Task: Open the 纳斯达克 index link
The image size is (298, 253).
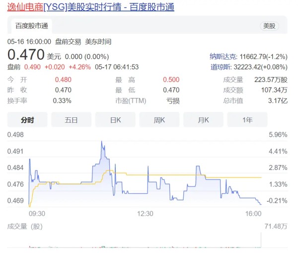Action: click(223, 57)
